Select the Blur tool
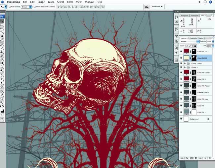This screenshot has height=168, width=215. point(2,67)
